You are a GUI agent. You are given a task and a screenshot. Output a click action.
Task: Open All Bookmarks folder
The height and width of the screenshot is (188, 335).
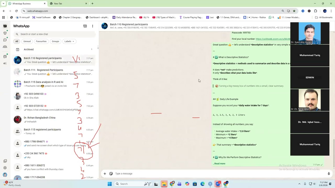coord(324,17)
